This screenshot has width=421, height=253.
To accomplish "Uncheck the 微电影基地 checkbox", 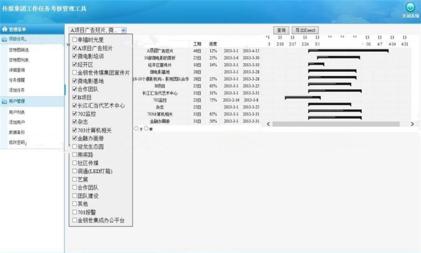I will click(x=74, y=81).
